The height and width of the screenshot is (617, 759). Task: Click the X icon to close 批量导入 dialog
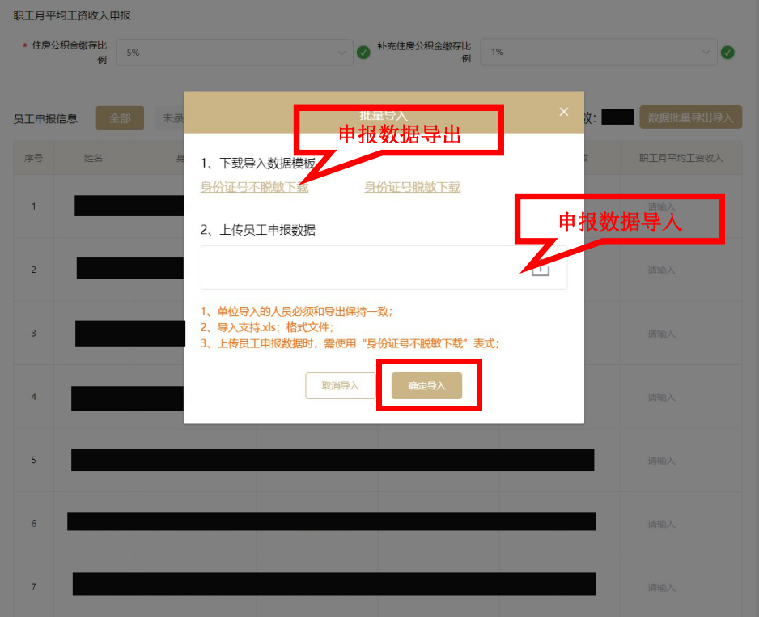tap(563, 111)
